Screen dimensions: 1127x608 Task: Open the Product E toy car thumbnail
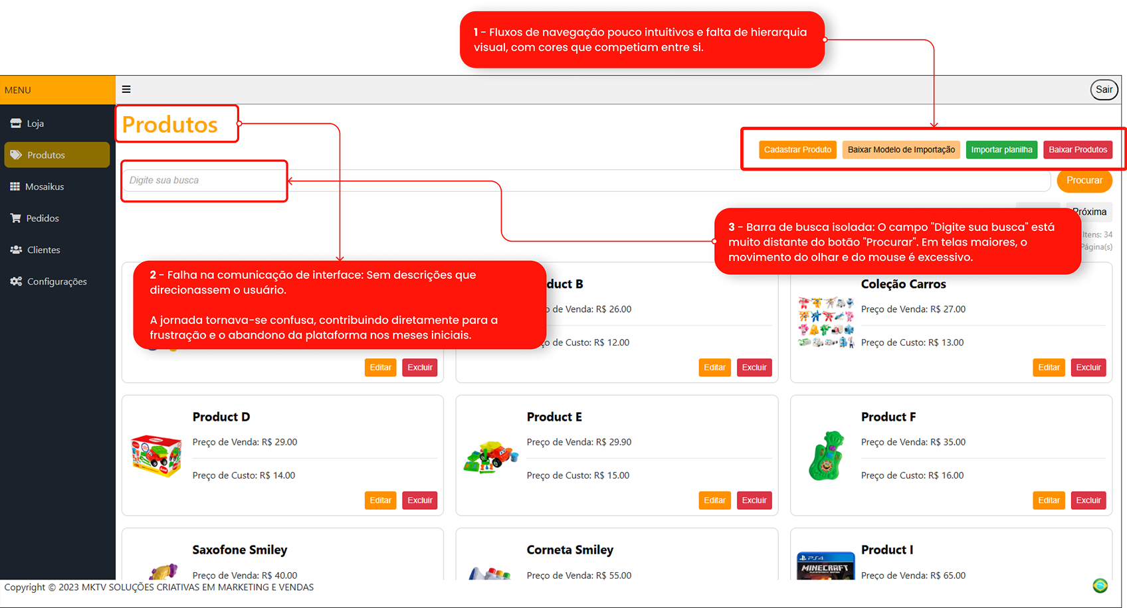point(491,457)
